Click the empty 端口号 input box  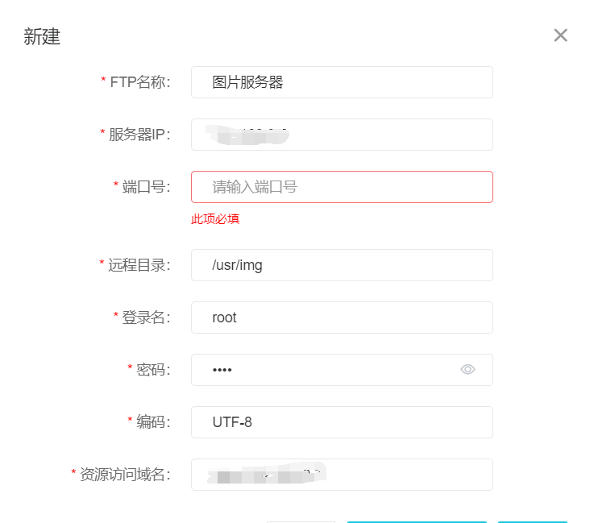click(x=341, y=187)
